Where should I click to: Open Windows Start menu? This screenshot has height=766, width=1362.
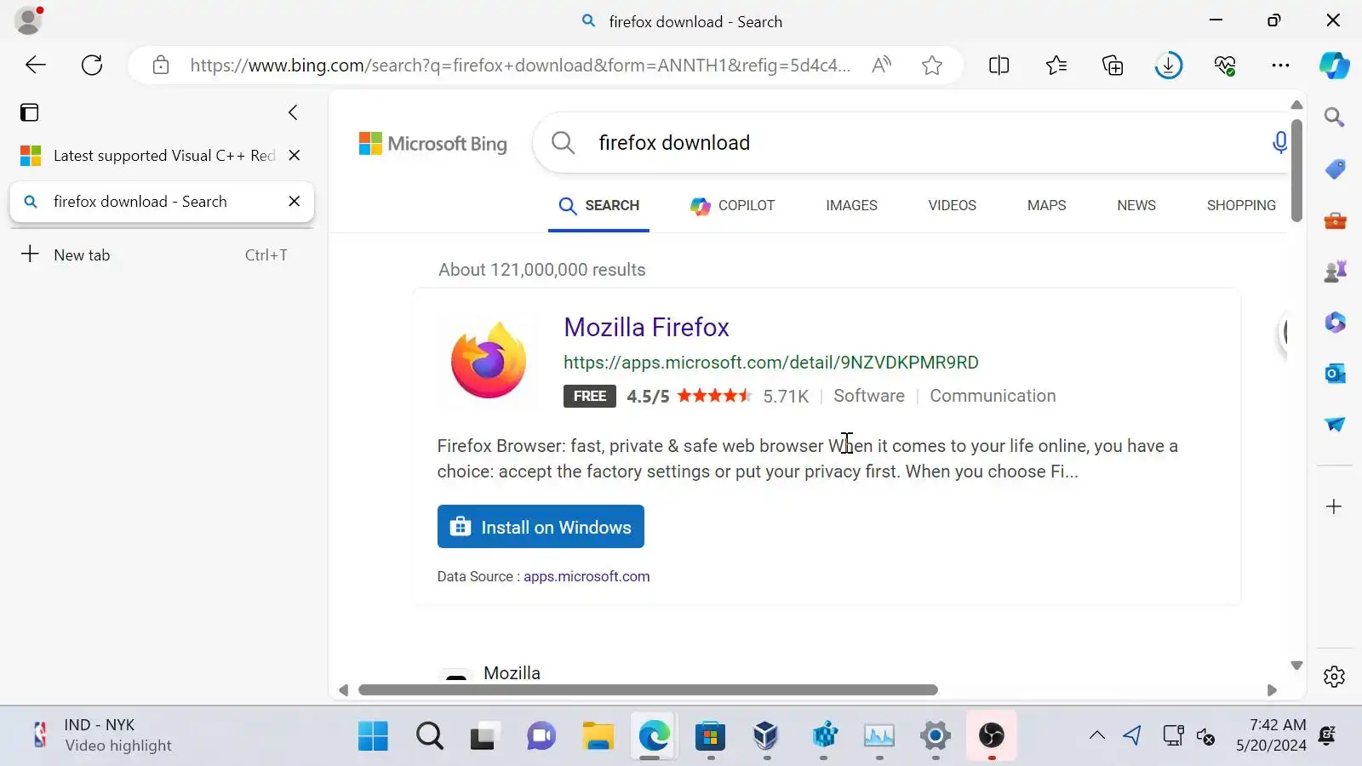point(373,735)
